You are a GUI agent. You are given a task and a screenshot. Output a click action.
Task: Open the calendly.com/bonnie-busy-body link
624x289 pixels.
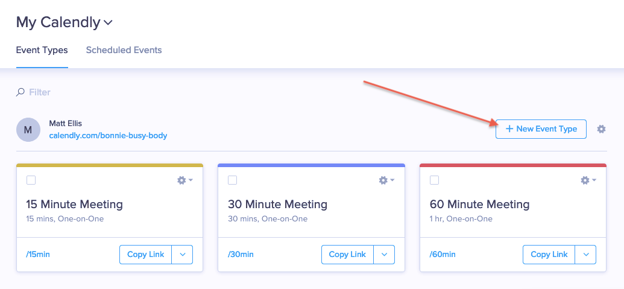point(109,136)
